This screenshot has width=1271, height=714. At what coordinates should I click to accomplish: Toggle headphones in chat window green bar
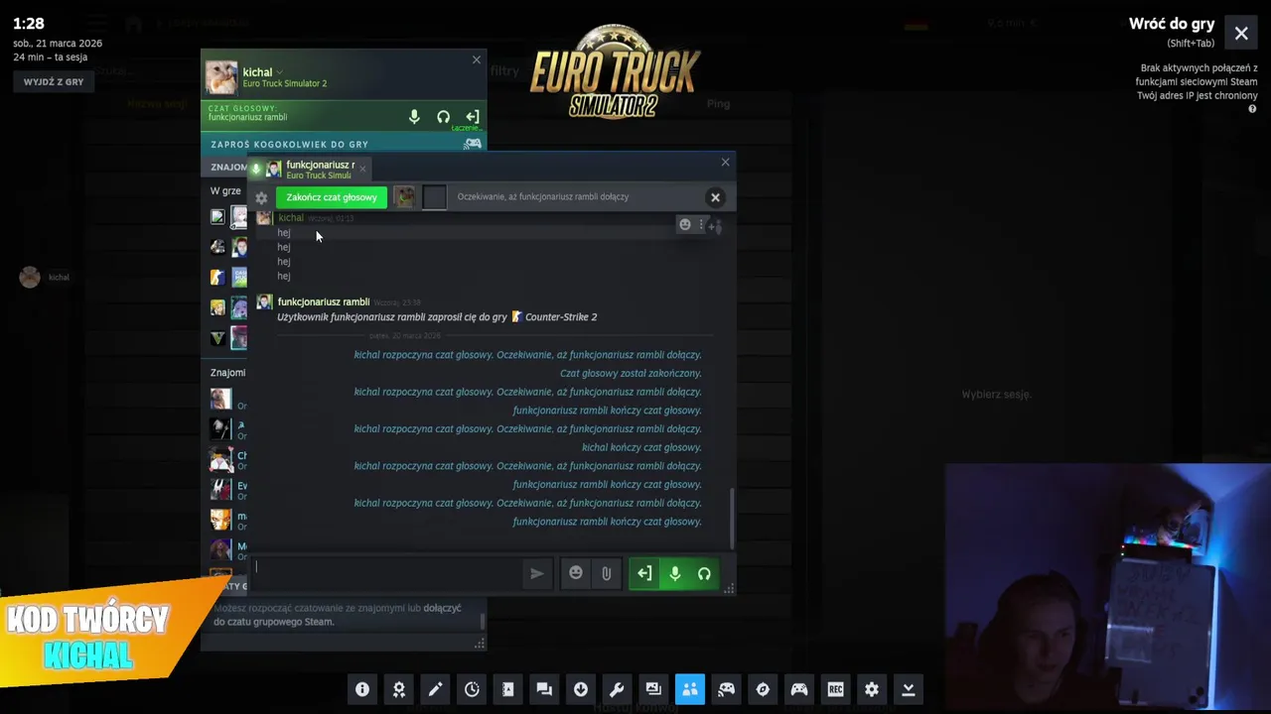pyautogui.click(x=704, y=573)
